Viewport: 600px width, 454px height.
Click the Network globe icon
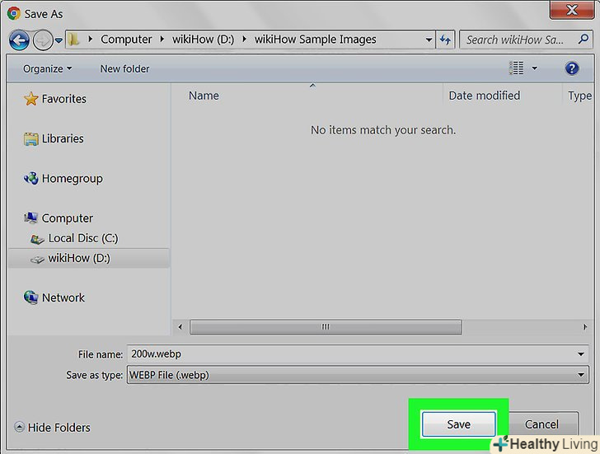(x=31, y=297)
